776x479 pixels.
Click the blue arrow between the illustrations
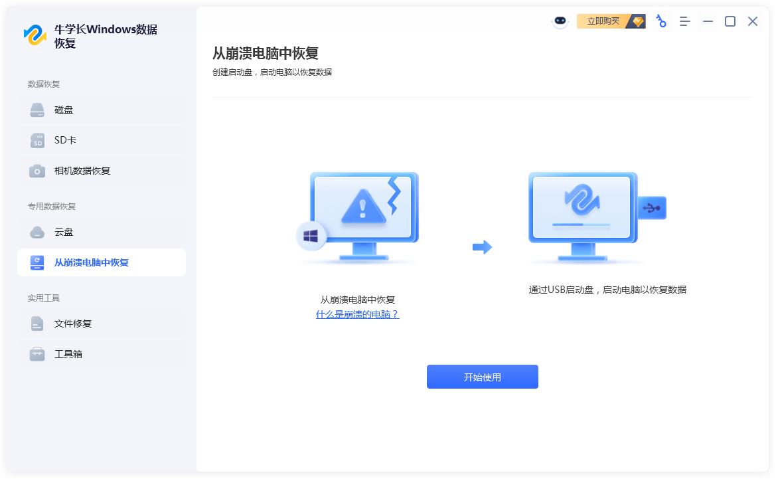pos(482,247)
